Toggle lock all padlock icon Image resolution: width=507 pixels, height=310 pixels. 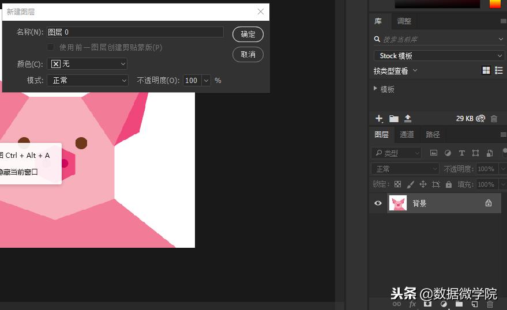(x=449, y=184)
